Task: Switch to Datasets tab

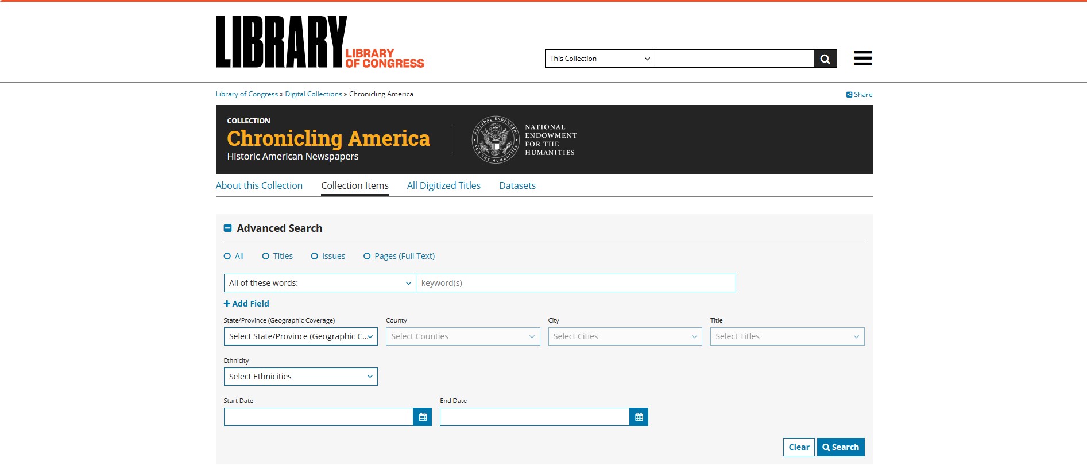Action: [517, 185]
